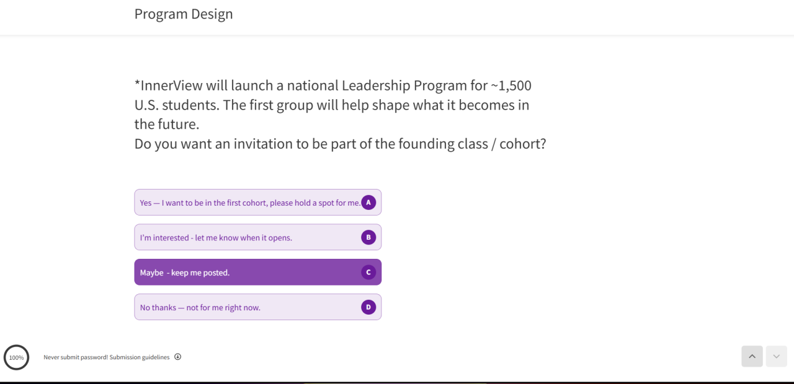The width and height of the screenshot is (794, 384).
Task: Click the "Never submit password!" warning text
Action: point(76,357)
